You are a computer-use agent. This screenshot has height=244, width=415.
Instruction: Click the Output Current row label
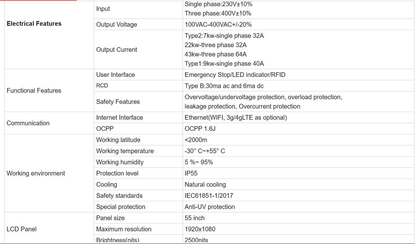[x=117, y=50]
